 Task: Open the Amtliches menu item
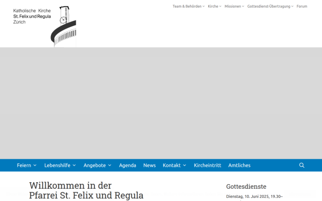pos(239,165)
